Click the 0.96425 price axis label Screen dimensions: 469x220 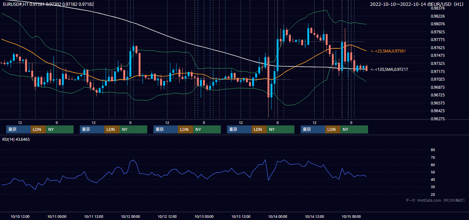(x=438, y=111)
